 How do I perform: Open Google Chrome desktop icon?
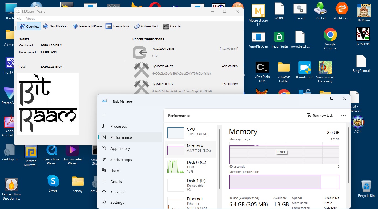coord(330,39)
